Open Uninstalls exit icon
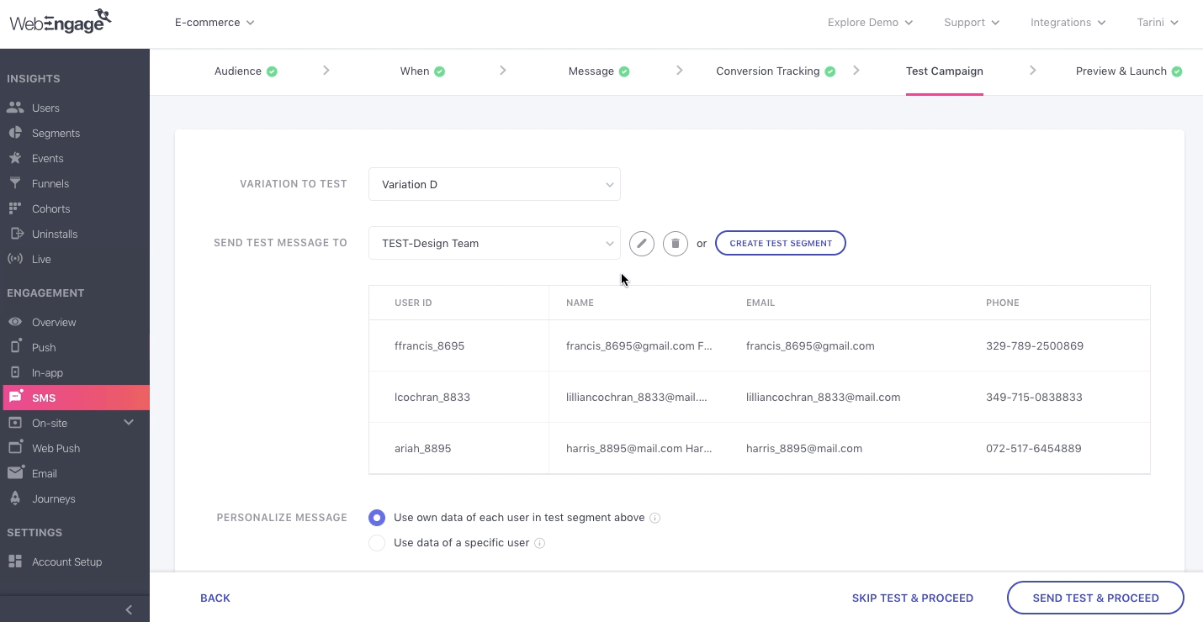The image size is (1203, 622). [x=15, y=234]
